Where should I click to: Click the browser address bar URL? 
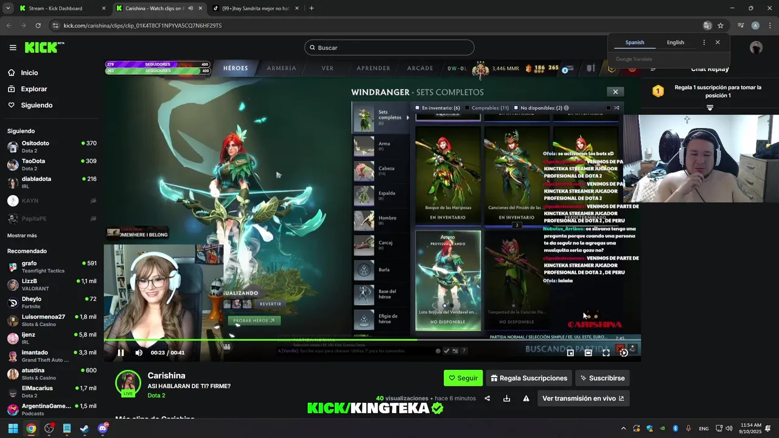[142, 26]
